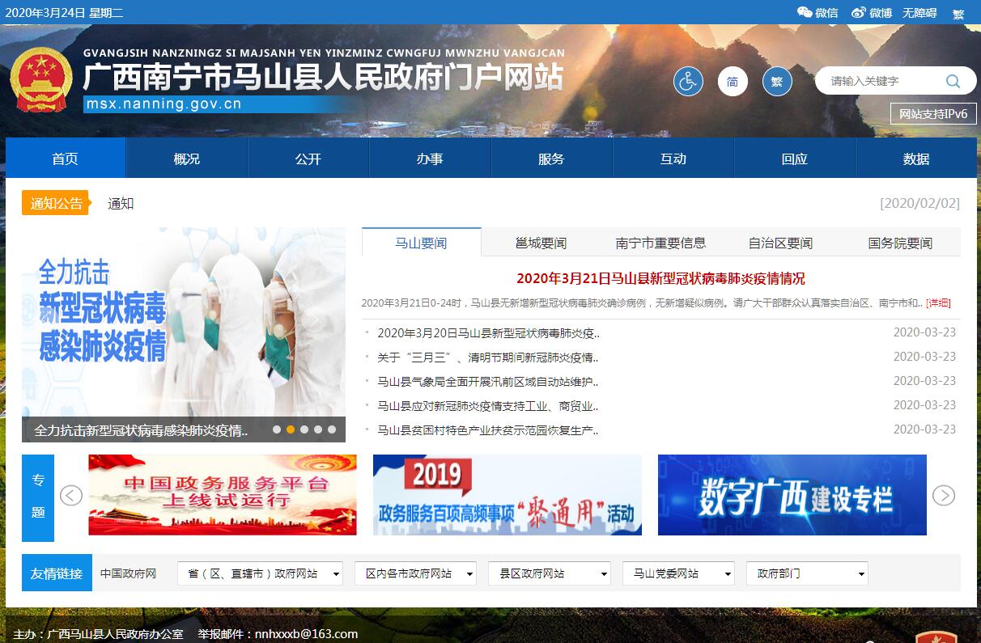This screenshot has width=981, height=643.
Task: Open the 省（区、直辖市）政府网站 dropdown
Action: 260,573
